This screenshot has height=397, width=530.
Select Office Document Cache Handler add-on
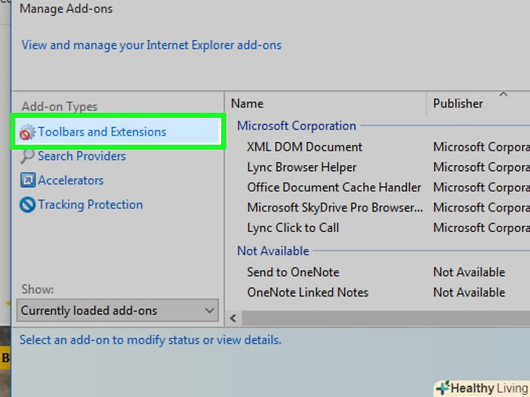point(334,188)
